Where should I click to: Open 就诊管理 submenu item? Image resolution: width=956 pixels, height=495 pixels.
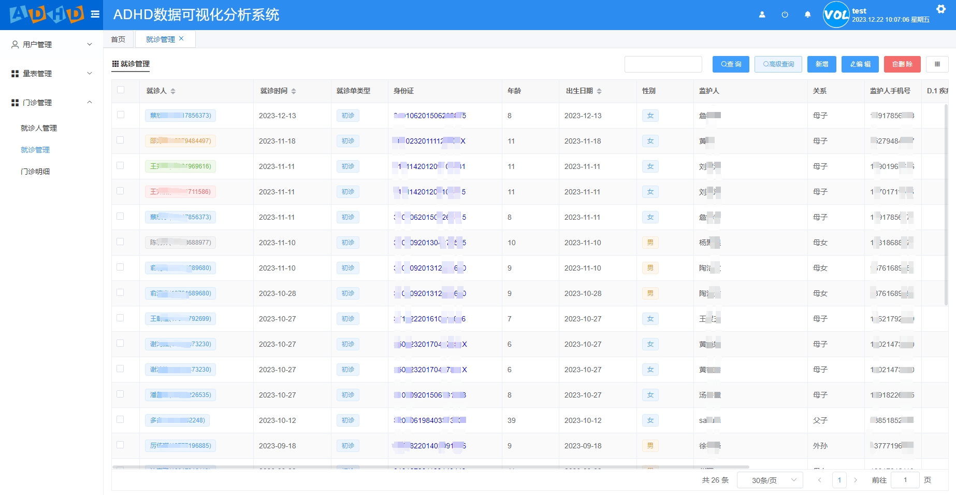[35, 150]
